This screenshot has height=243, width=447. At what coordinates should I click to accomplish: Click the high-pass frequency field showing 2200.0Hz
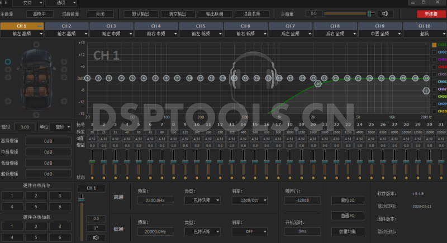click(154, 200)
